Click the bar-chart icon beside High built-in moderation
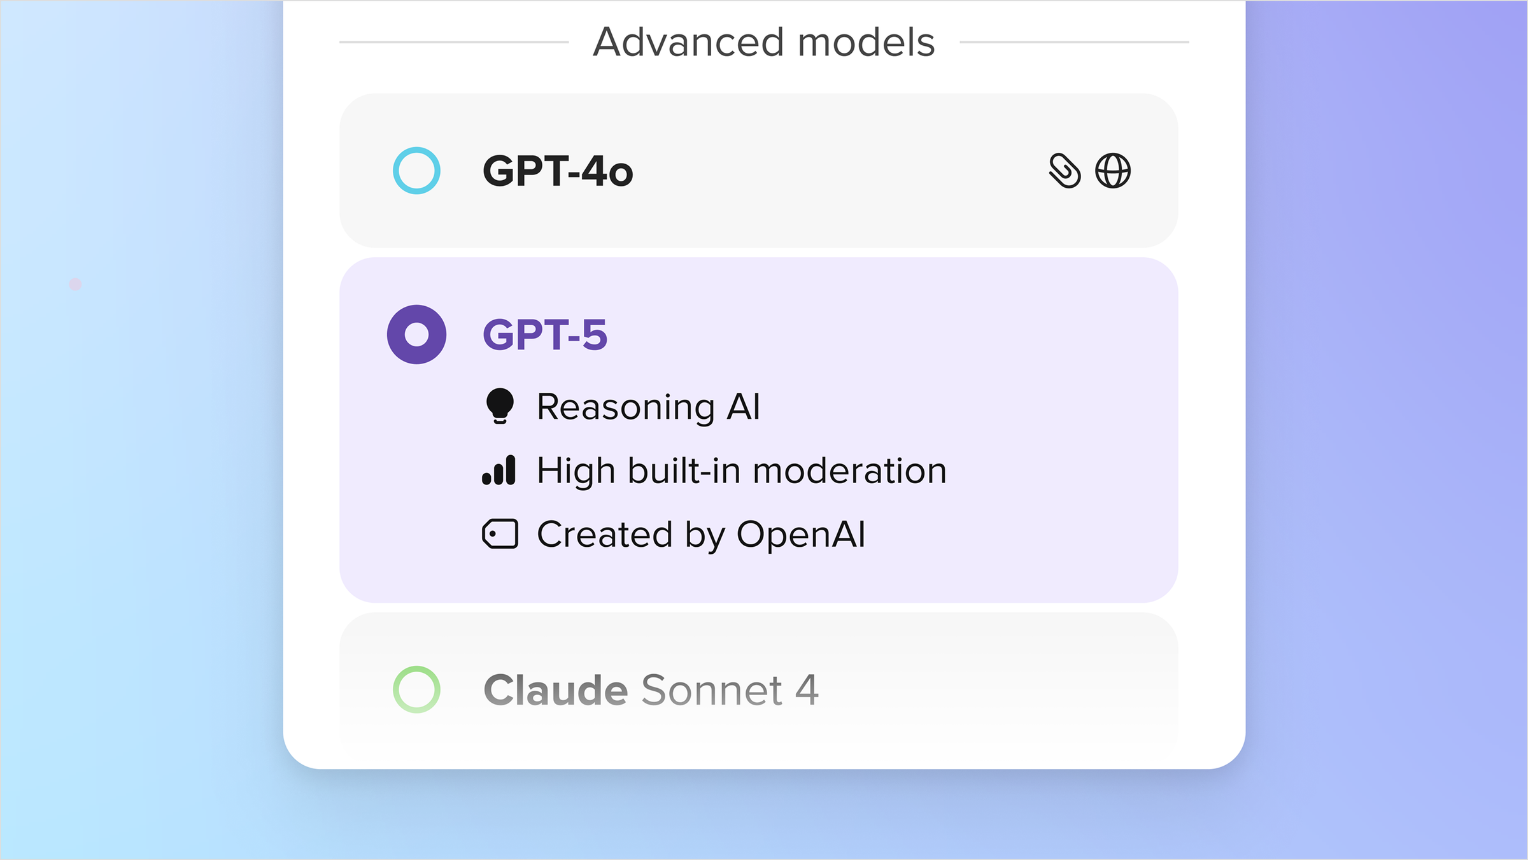Image resolution: width=1528 pixels, height=860 pixels. [501, 470]
